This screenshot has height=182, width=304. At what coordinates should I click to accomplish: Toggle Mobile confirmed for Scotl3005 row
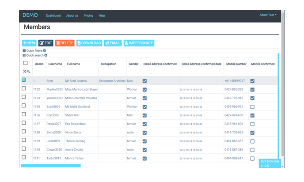(252, 107)
